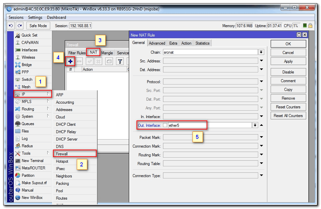Expand the Protocol field arrow
This screenshot has height=209, width=321.
coord(261,82)
